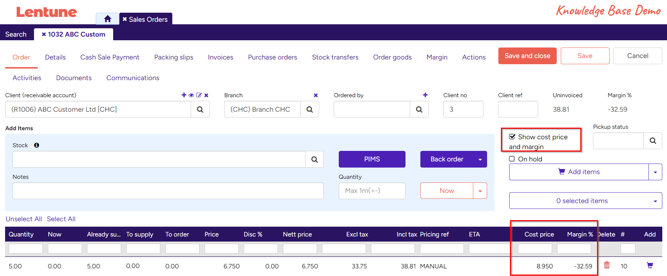Image resolution: width=667 pixels, height=276 pixels.
Task: Delete the order line trash icon
Action: click(x=607, y=265)
